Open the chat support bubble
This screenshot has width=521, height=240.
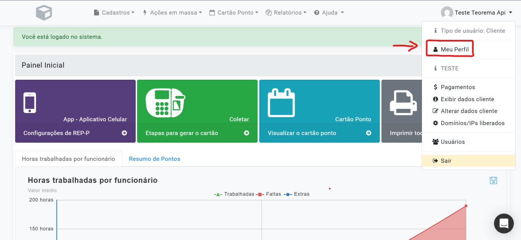pos(504,224)
